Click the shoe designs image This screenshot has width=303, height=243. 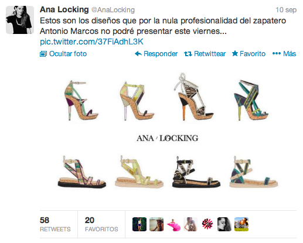pos(168,131)
